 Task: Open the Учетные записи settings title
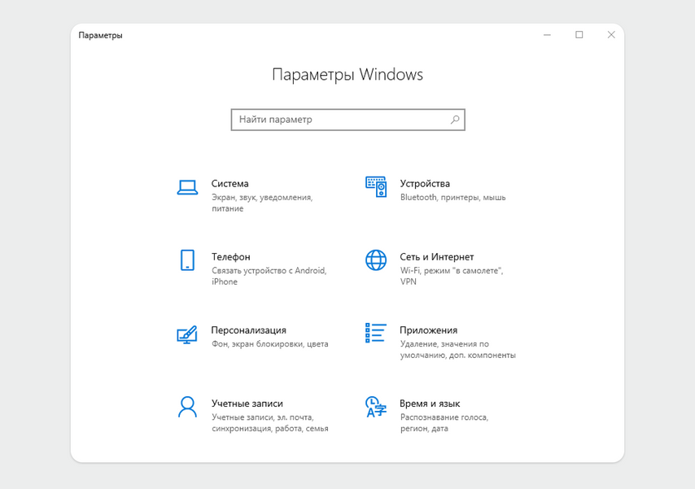pyautogui.click(x=247, y=404)
